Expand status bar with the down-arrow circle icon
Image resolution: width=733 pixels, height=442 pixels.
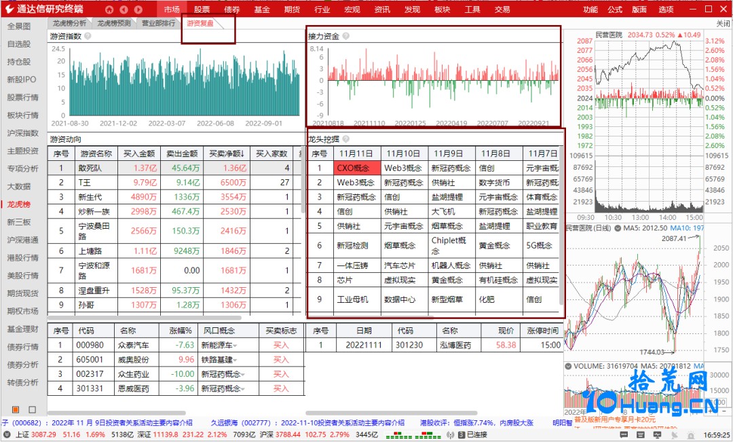point(7,435)
